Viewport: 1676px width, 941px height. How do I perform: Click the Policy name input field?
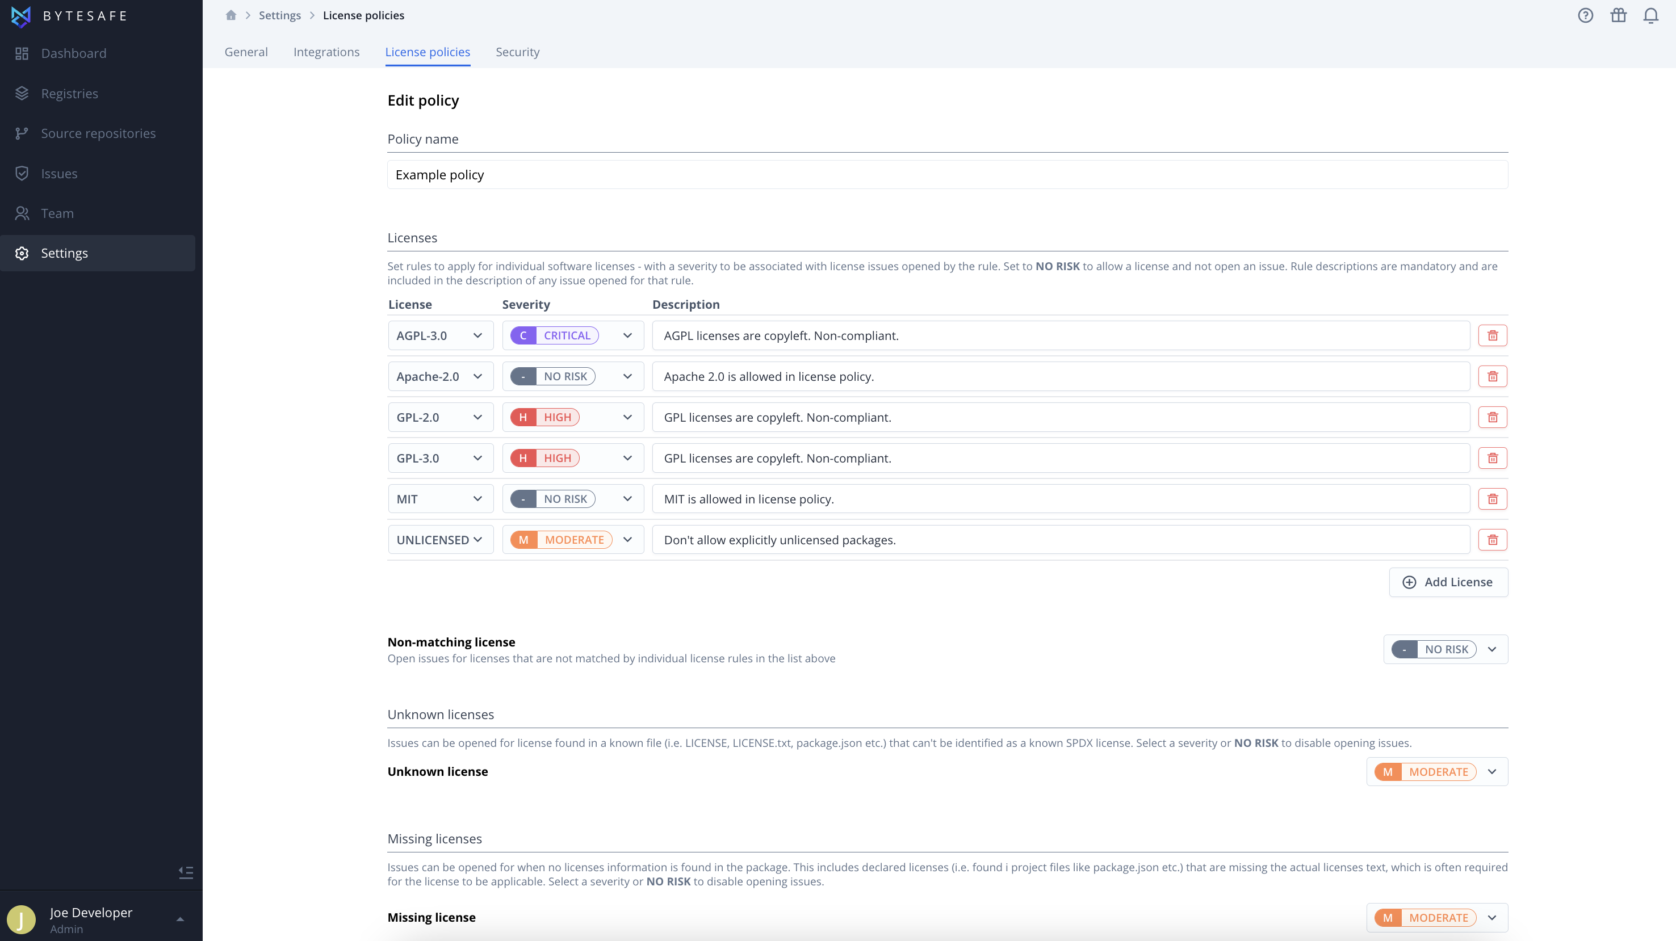[948, 175]
